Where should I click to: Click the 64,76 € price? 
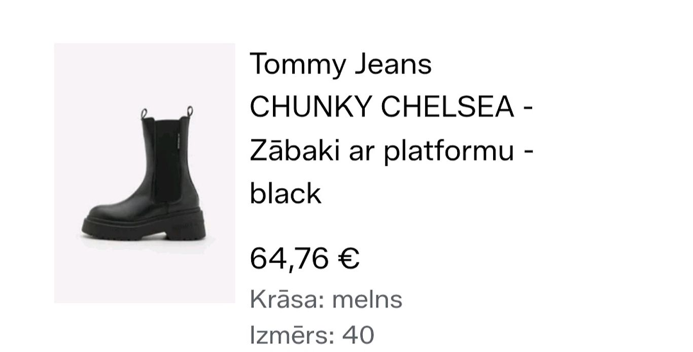[x=304, y=258]
